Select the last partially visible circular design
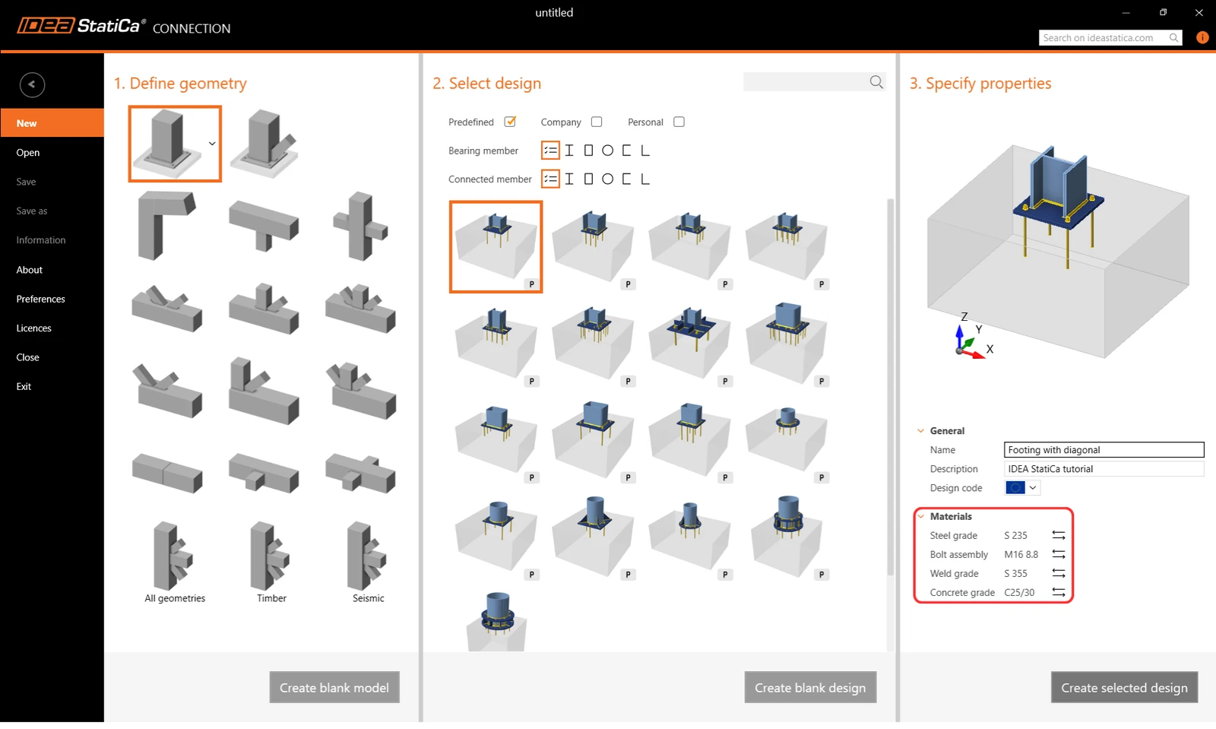Viewport: 1216px width, 729px height. coord(496,621)
